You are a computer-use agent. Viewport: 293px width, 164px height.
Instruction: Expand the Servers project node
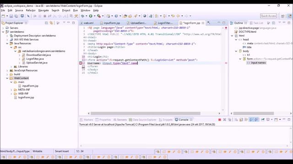click(x=3, y=28)
